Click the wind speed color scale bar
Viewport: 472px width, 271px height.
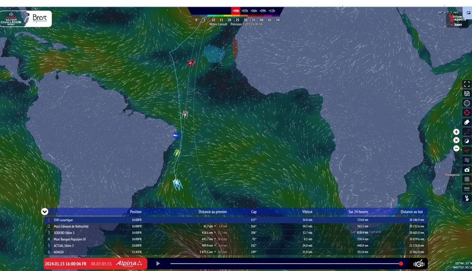tap(236, 16)
